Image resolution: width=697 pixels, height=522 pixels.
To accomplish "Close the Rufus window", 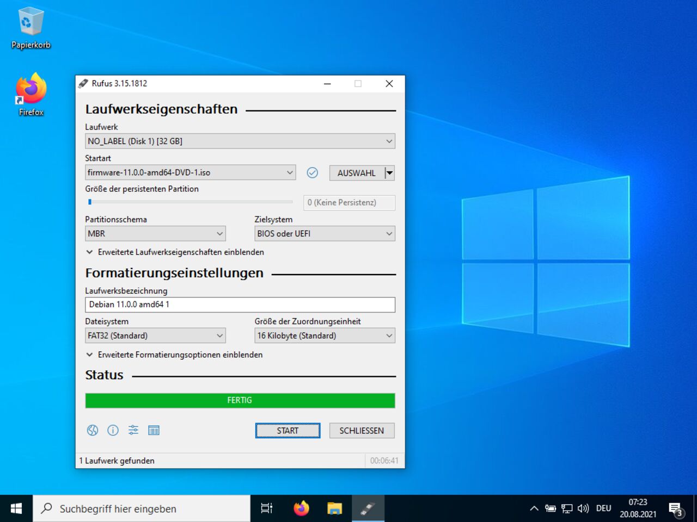I will coord(389,84).
